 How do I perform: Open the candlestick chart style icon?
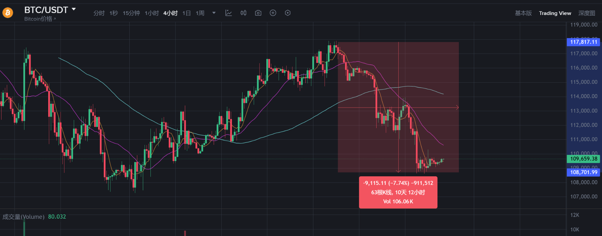(243, 13)
